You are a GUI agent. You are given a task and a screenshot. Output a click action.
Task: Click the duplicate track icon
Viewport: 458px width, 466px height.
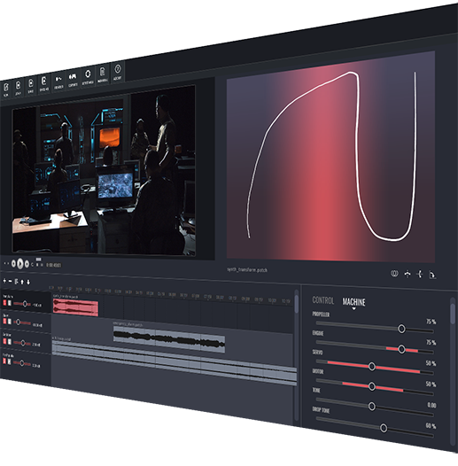(16, 282)
